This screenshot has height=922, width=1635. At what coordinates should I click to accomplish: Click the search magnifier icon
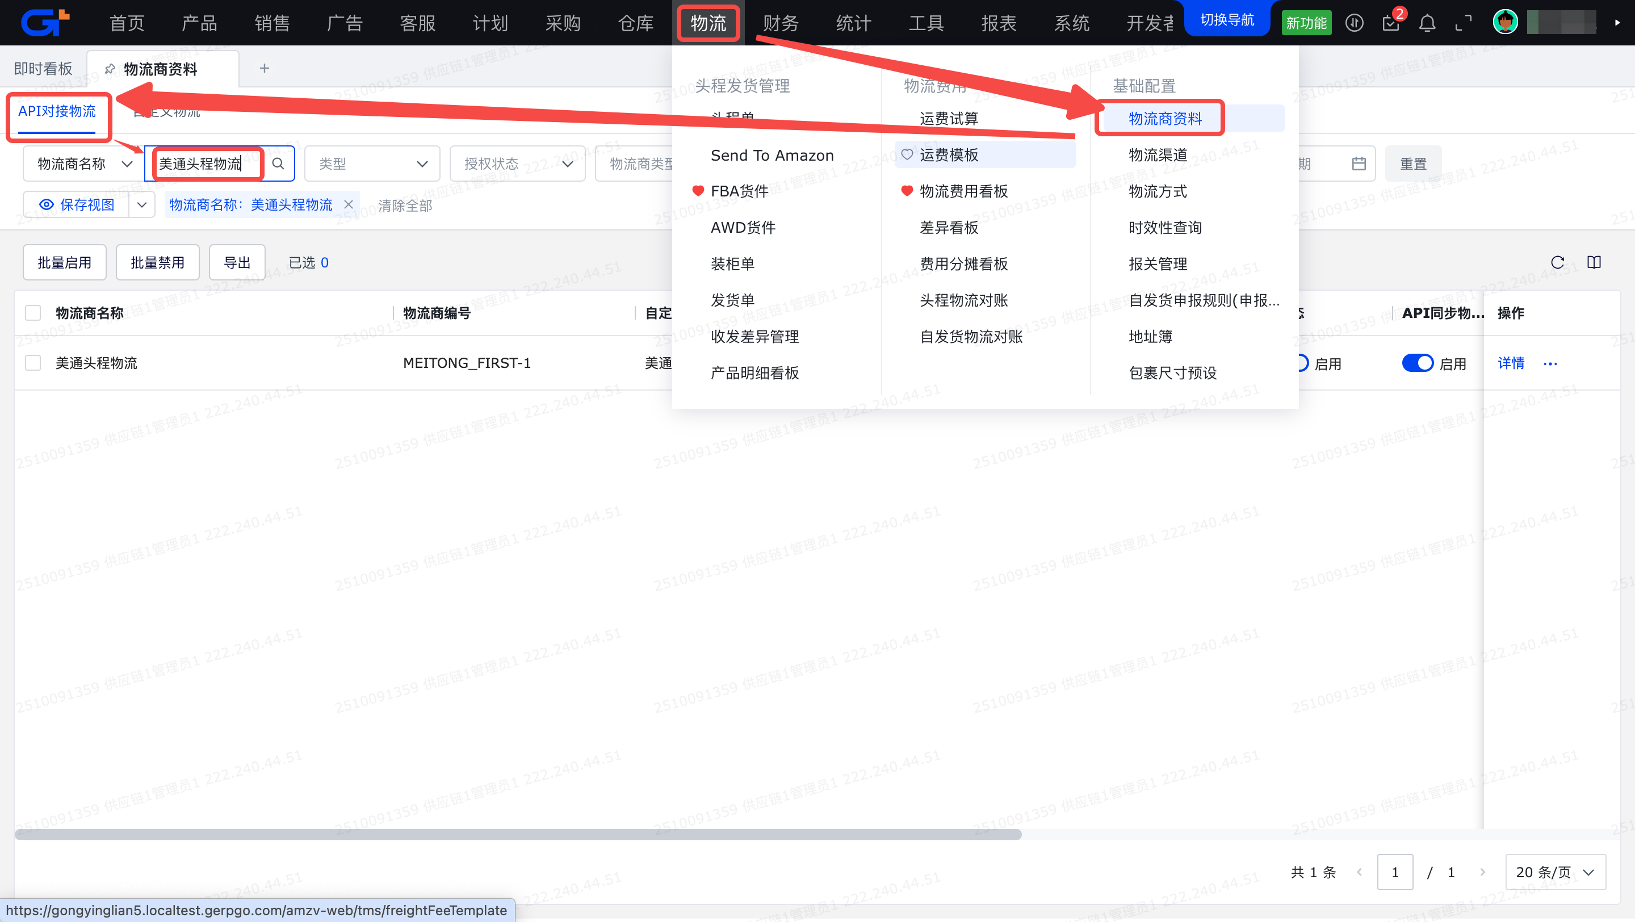(278, 164)
